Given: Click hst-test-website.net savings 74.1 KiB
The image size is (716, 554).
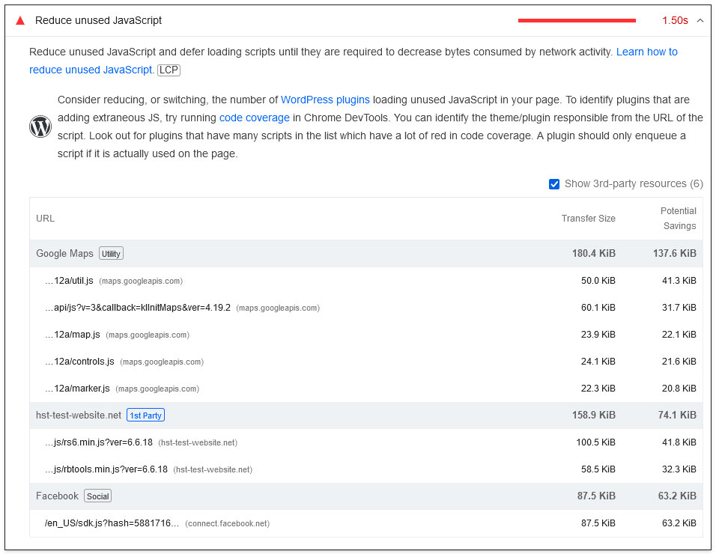Looking at the screenshot, I should point(677,415).
